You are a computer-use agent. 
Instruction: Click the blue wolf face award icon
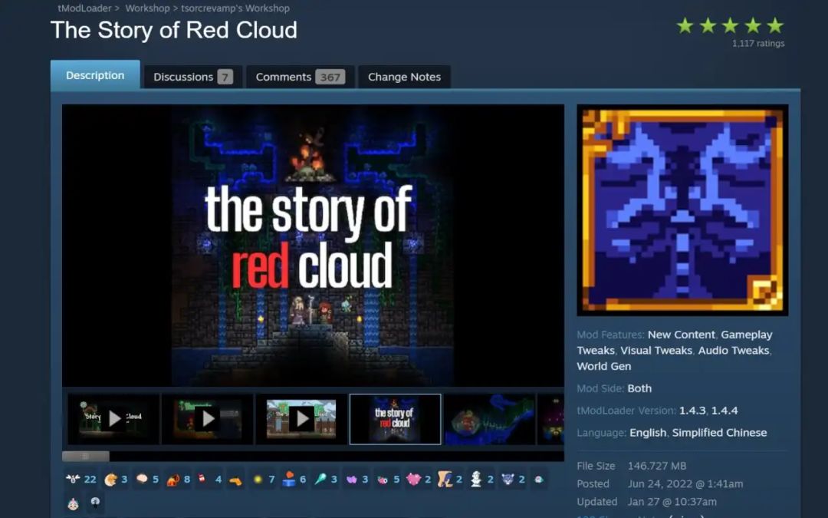coord(508,479)
